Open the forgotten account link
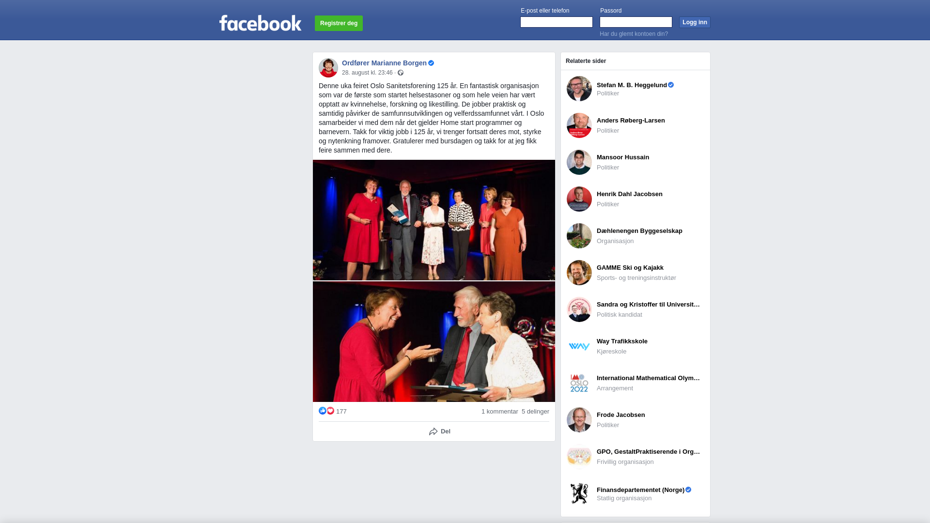Viewport: 930px width, 523px height. [x=634, y=34]
